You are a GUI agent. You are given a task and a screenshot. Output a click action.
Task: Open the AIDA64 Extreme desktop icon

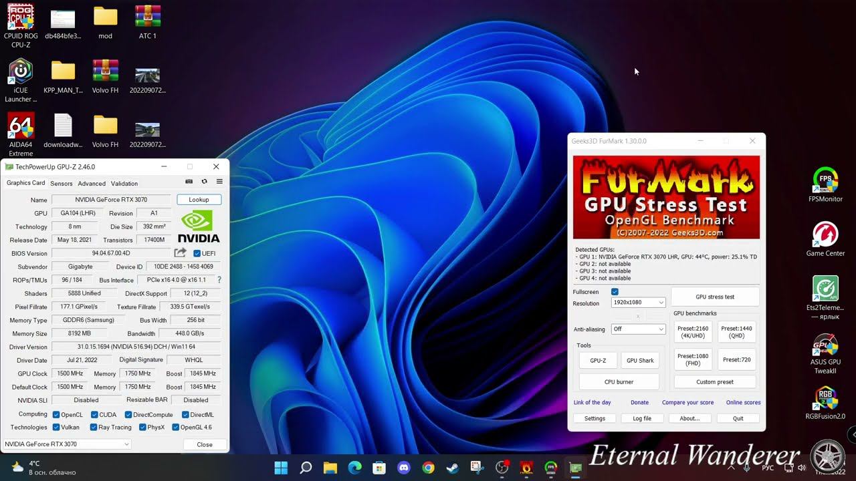point(21,135)
